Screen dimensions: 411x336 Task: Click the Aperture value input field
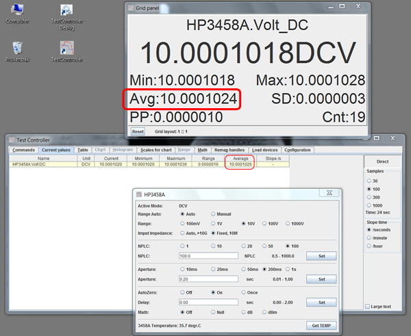pyautogui.click(x=208, y=279)
